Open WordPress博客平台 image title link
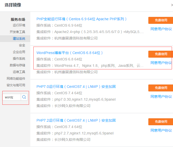The height and width of the screenshot is (147, 173). click(x=70, y=53)
